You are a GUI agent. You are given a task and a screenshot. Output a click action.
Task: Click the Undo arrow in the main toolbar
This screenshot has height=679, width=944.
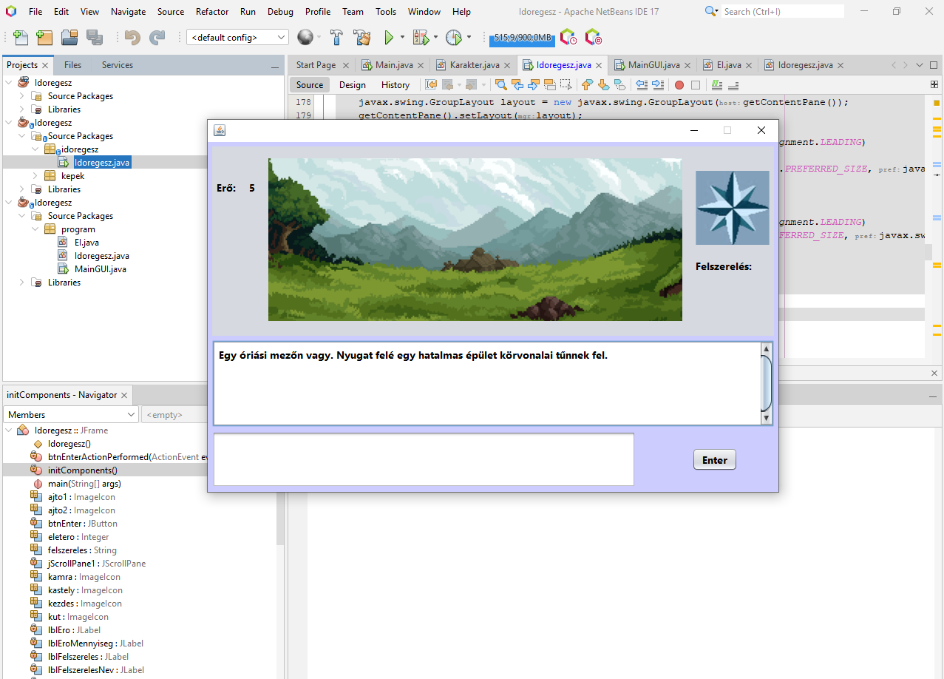click(132, 37)
